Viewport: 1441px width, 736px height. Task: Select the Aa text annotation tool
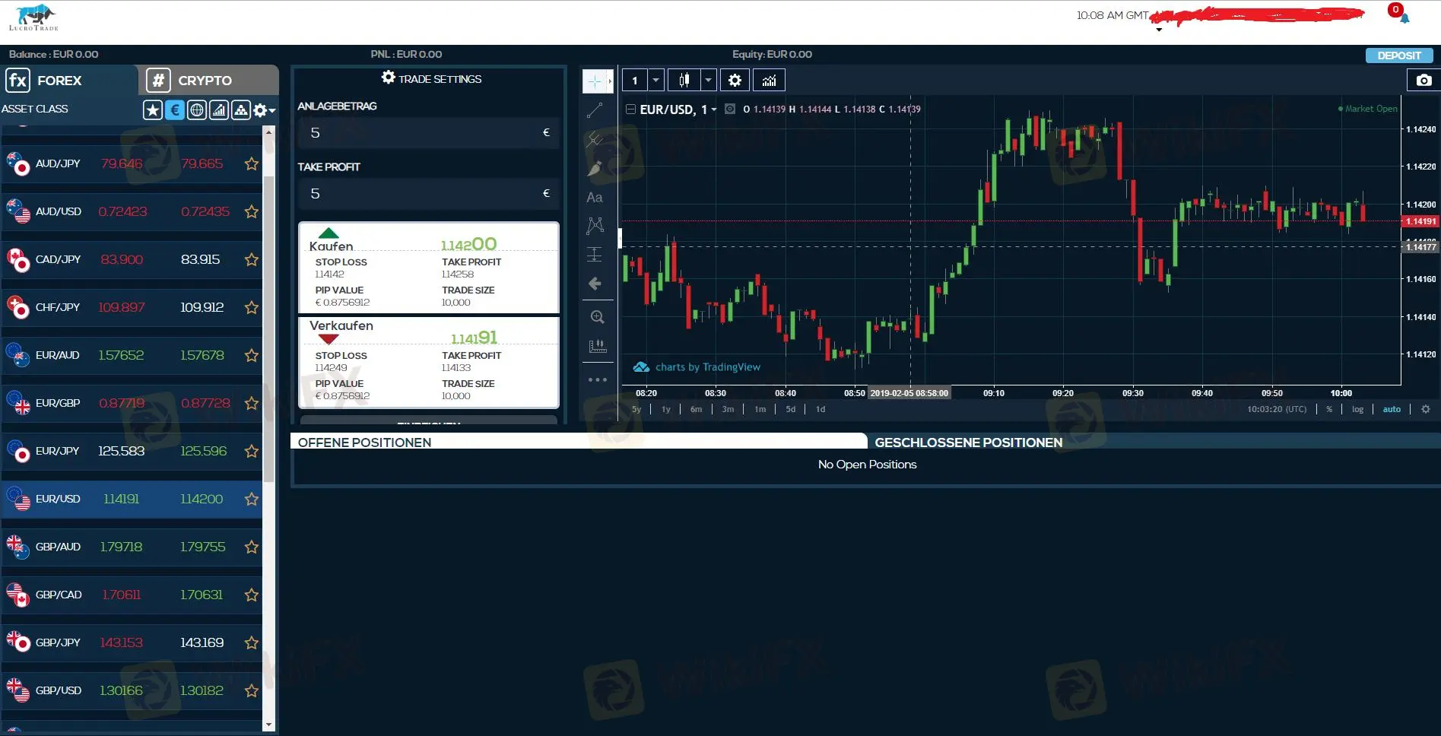click(x=596, y=197)
